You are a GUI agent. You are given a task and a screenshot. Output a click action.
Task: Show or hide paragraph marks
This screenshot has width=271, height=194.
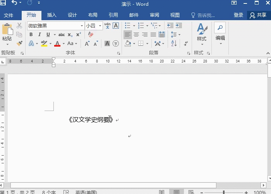point(186,43)
